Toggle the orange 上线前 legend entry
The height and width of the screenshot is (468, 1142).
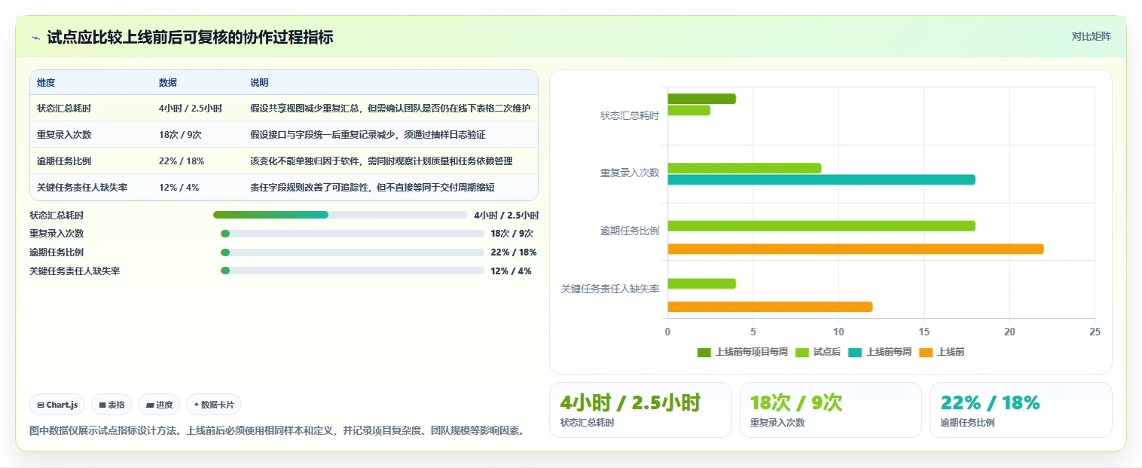click(942, 352)
